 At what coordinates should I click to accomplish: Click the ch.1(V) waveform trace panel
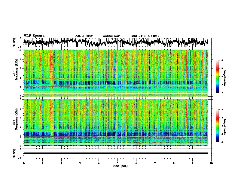point(117,42)
